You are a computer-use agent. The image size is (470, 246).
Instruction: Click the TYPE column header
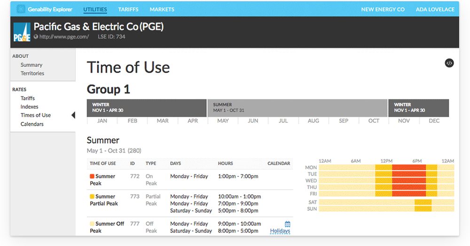(151, 164)
